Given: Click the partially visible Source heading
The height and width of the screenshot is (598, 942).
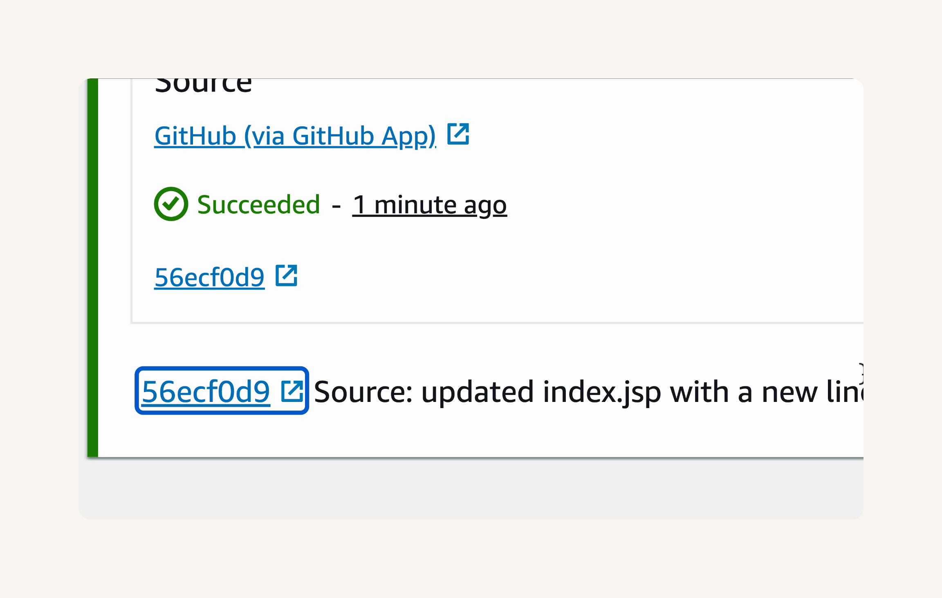Looking at the screenshot, I should coord(203,85).
